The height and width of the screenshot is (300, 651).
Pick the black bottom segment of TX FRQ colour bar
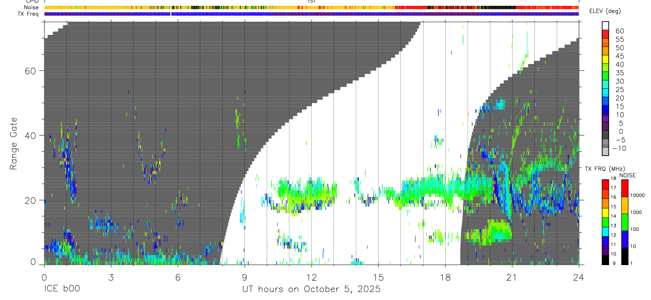pyautogui.click(x=605, y=260)
